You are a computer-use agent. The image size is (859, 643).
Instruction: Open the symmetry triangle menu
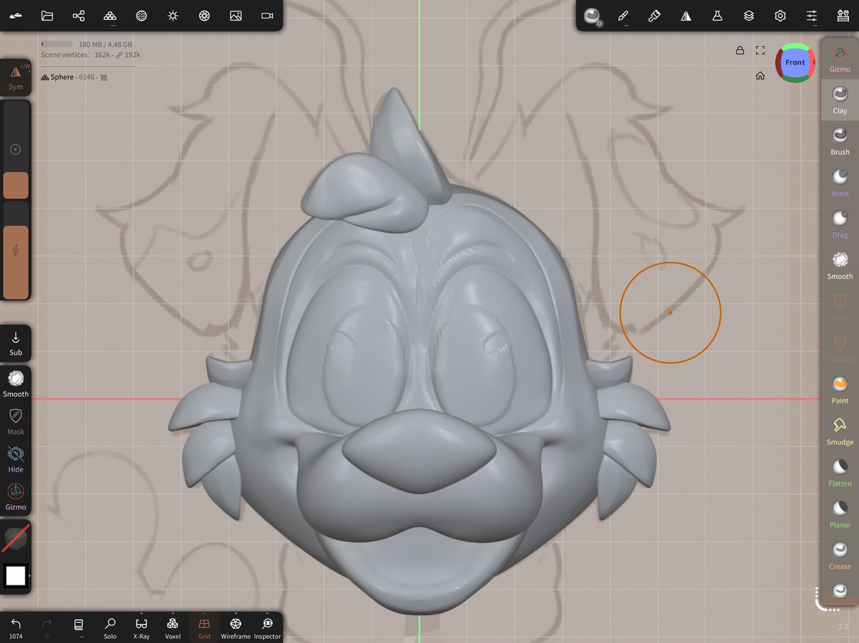click(686, 15)
